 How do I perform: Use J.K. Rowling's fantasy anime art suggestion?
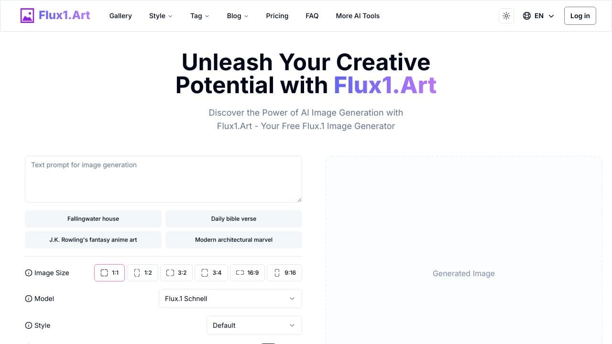tap(93, 240)
